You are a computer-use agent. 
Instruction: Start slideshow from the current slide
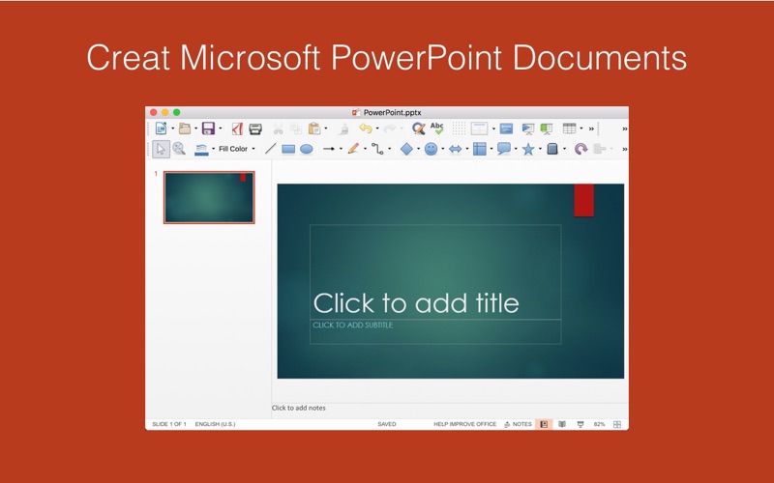click(547, 129)
